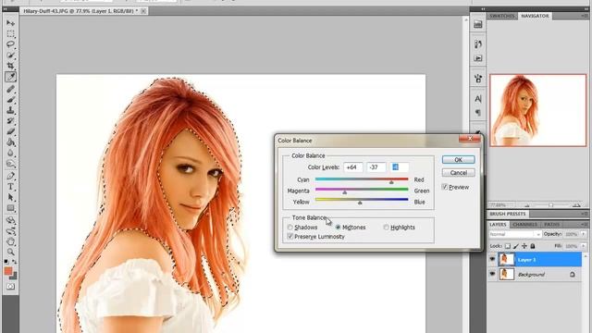The image size is (592, 333).
Task: Toggle Quick Mask mode icon
Action: [10, 287]
